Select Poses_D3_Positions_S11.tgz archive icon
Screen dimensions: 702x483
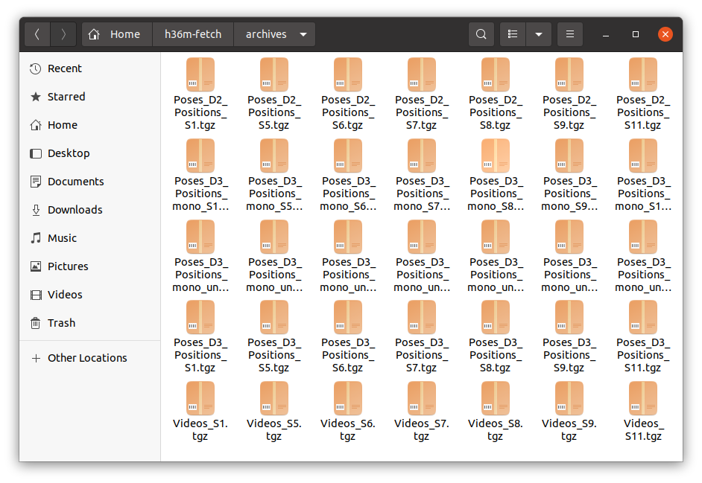coord(643,317)
